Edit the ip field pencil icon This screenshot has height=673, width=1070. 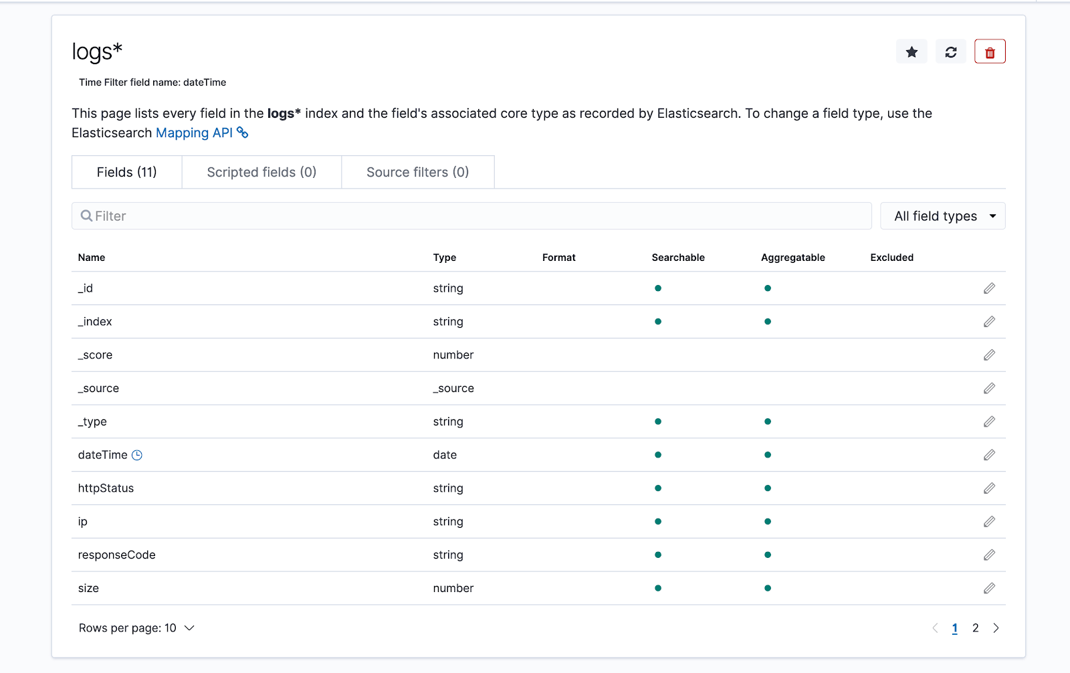coord(989,522)
